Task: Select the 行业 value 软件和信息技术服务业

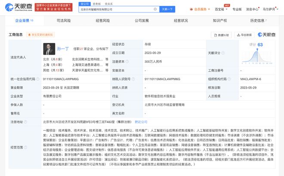Action: (x=160, y=96)
